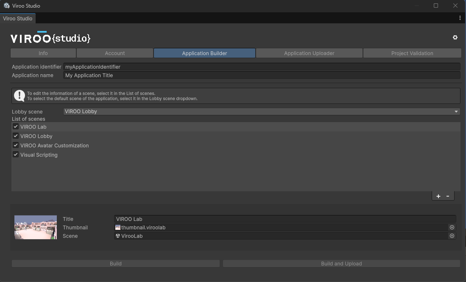Click the object picker circle on the Scene field
Screen dimensions: 466x282
point(452,236)
